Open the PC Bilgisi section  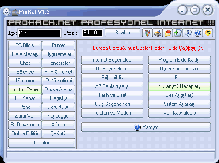25,45
